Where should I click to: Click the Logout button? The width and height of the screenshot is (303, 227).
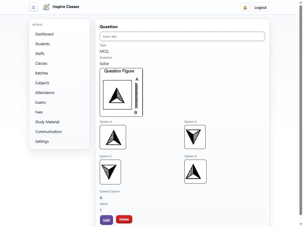[x=260, y=8]
